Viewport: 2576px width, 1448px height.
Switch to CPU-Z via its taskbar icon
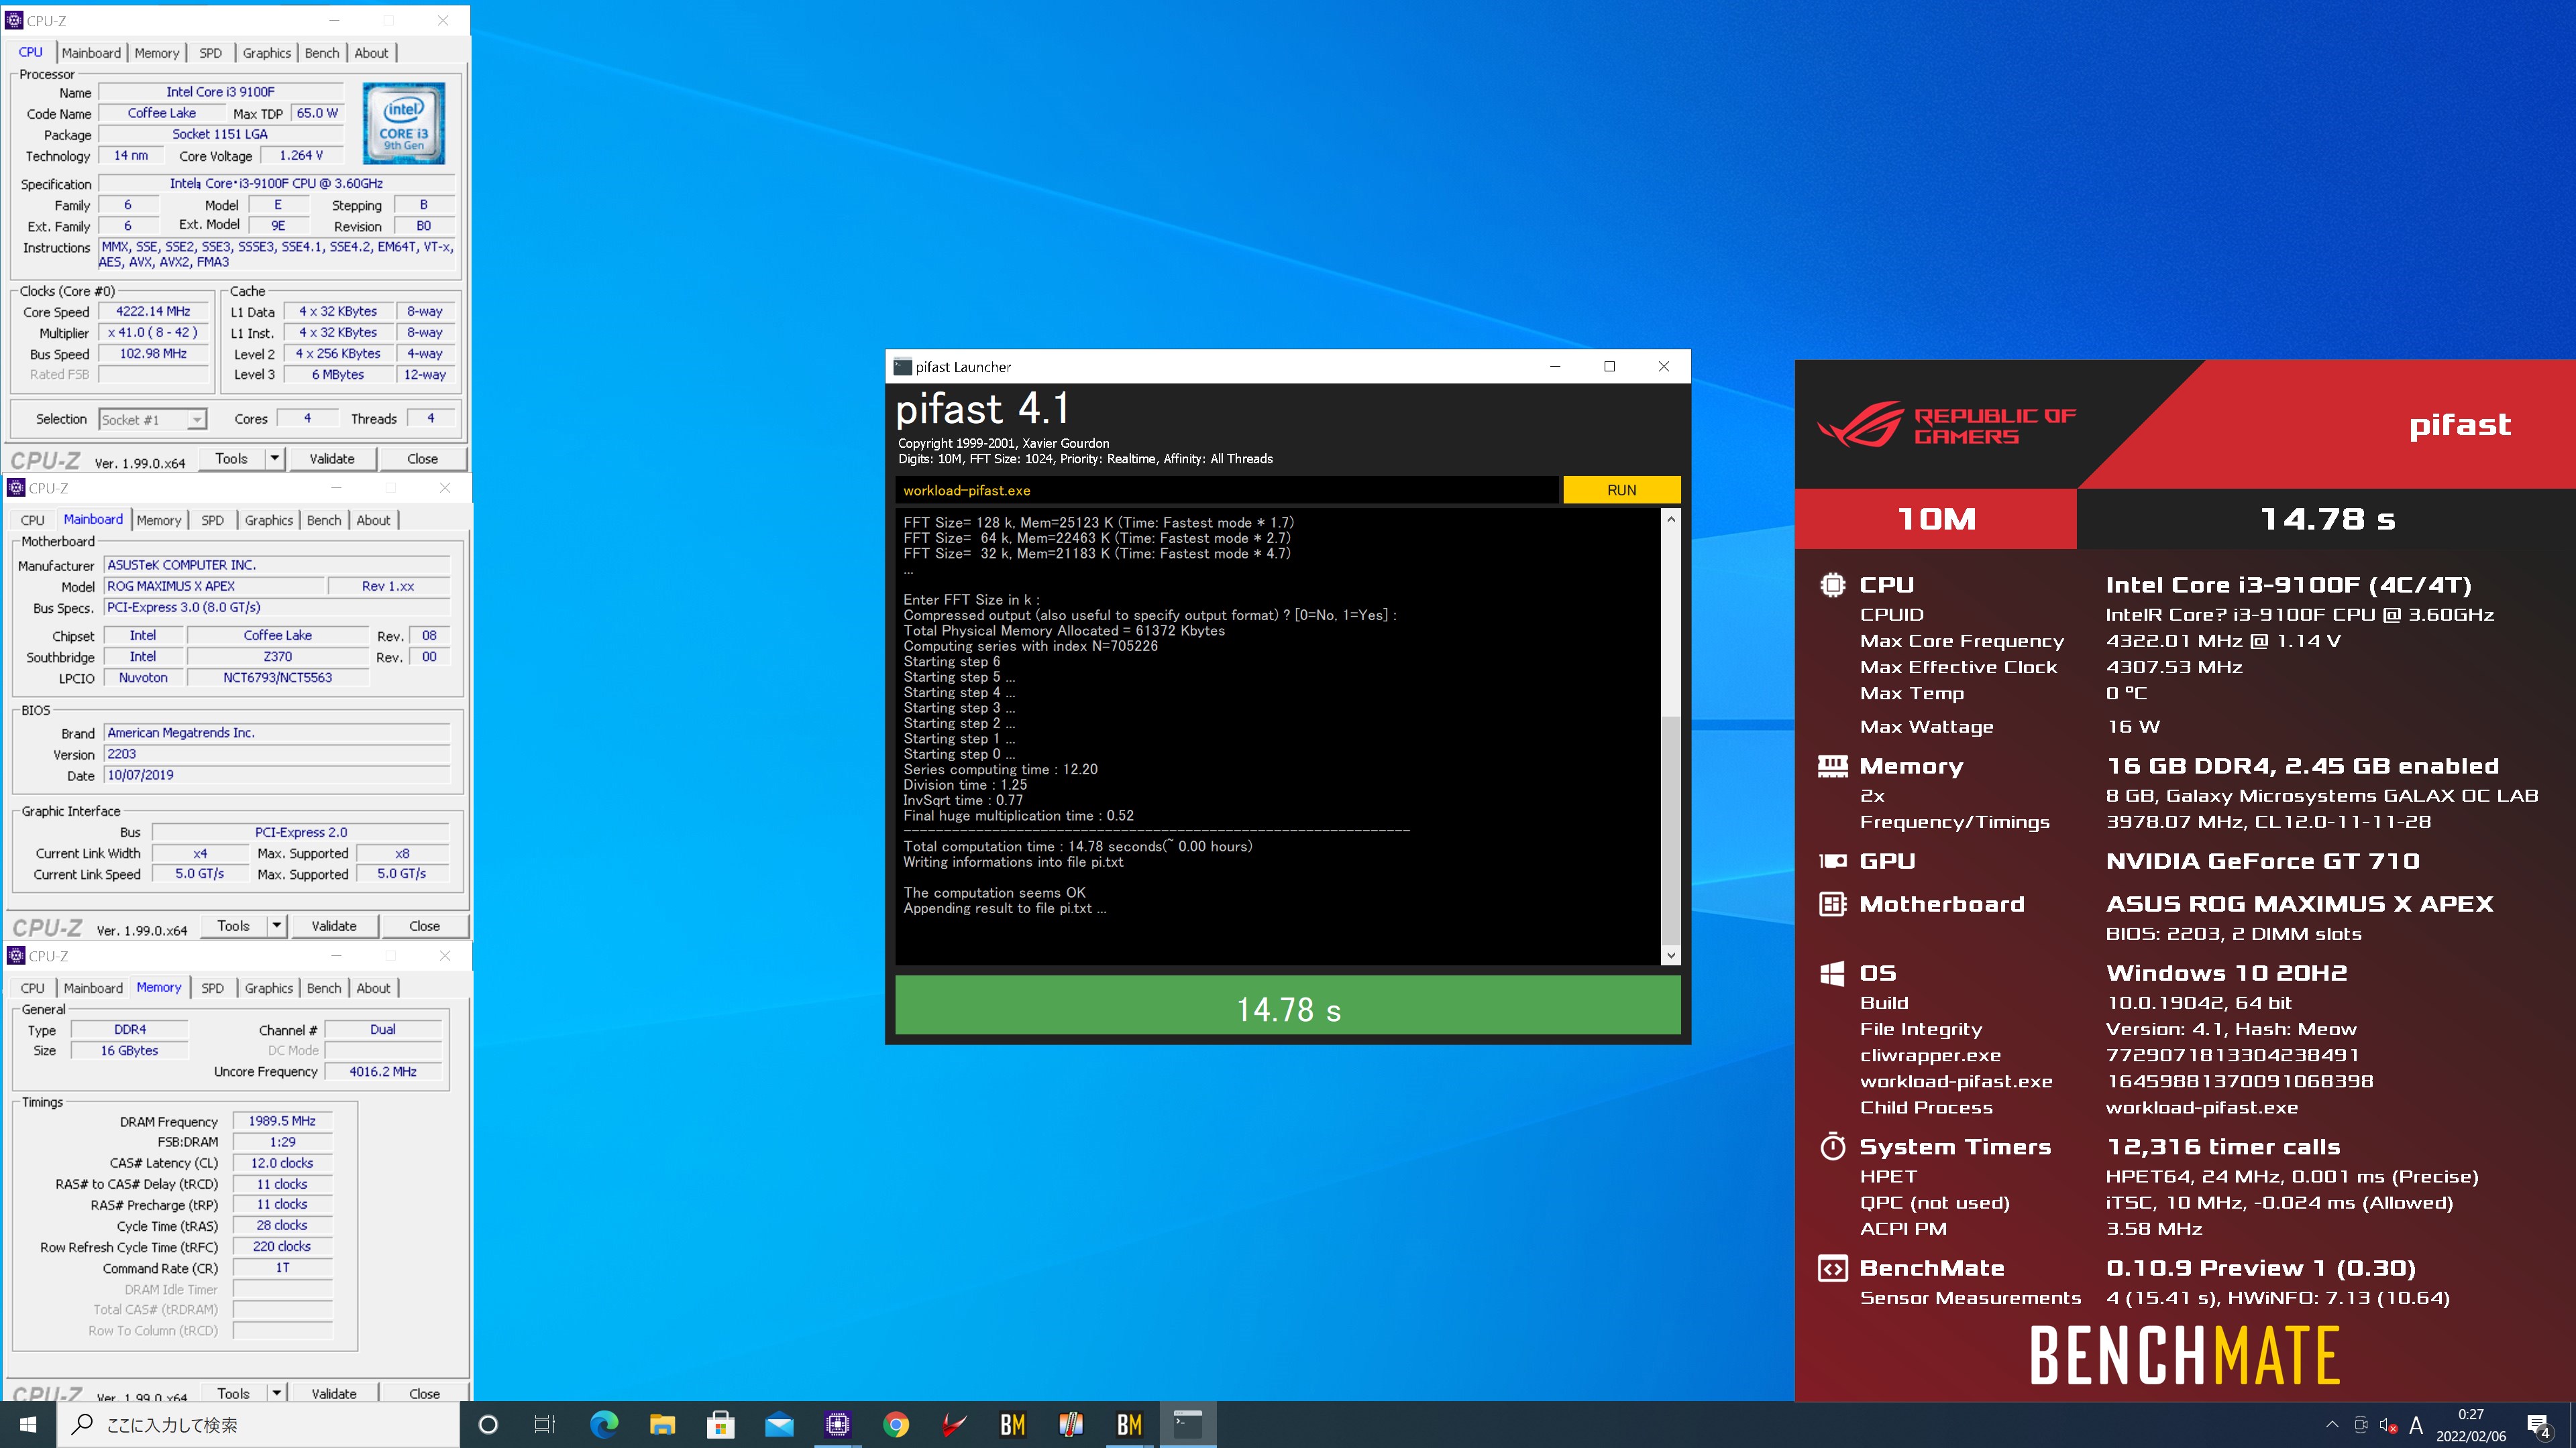click(837, 1424)
